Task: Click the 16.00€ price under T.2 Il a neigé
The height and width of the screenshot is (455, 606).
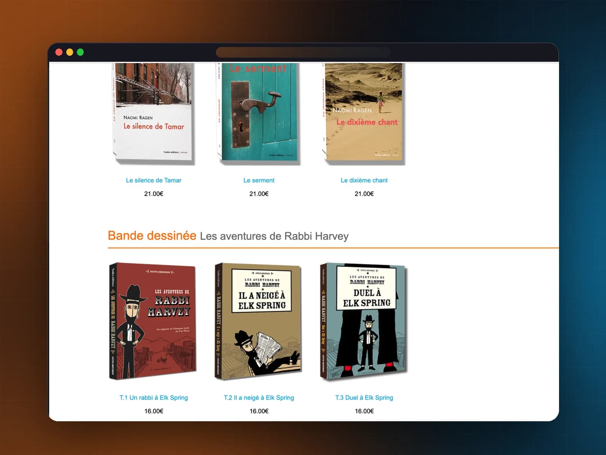Action: [x=259, y=411]
